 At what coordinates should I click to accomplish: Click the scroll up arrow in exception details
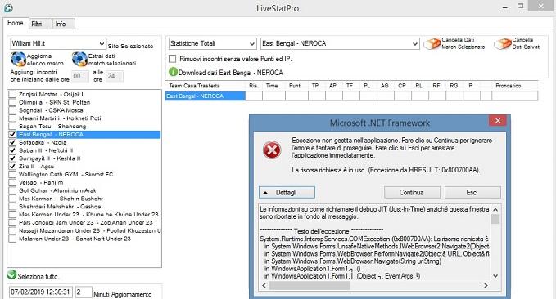(x=495, y=209)
